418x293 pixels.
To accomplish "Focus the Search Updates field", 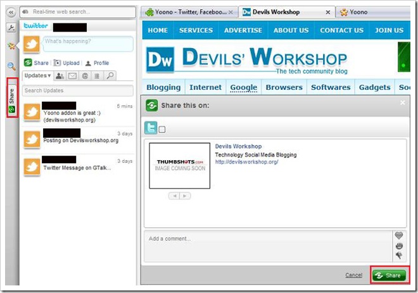I will [78, 90].
